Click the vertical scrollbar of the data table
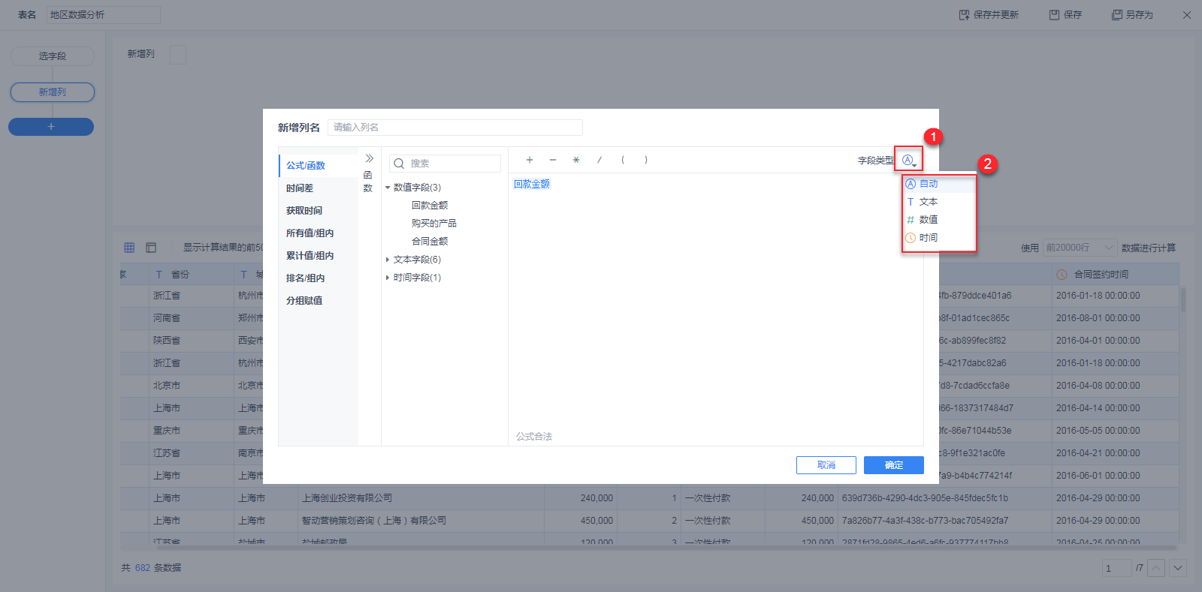1202x592 pixels. [1183, 300]
